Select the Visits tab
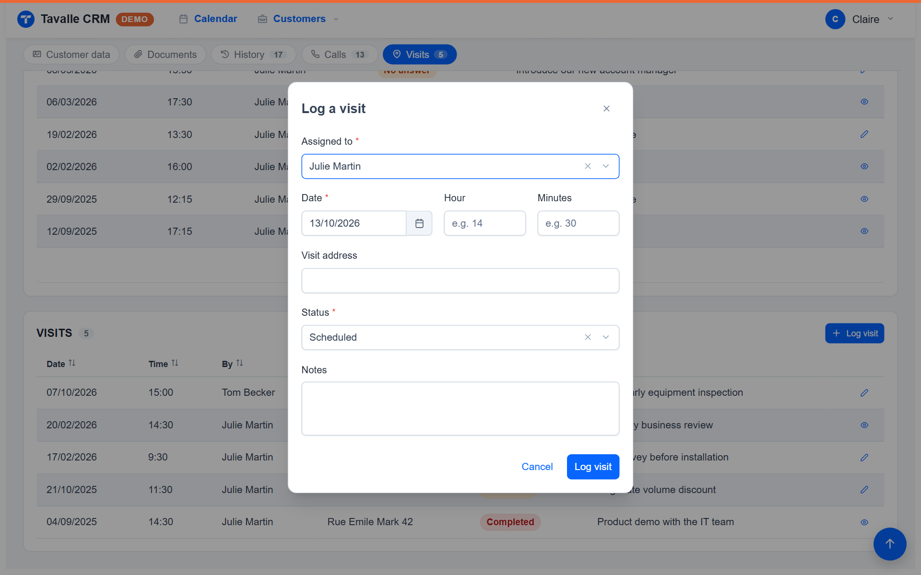The width and height of the screenshot is (921, 575). coord(420,55)
